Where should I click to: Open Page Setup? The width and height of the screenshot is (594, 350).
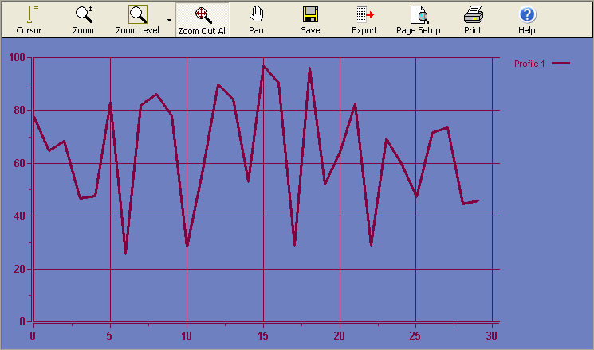click(x=418, y=19)
